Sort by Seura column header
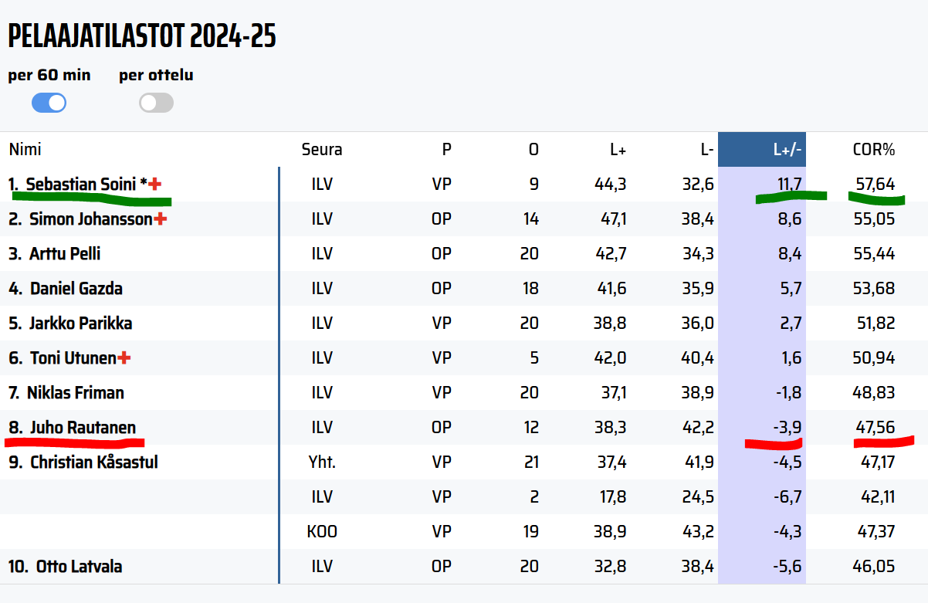The image size is (928, 603). [x=321, y=150]
